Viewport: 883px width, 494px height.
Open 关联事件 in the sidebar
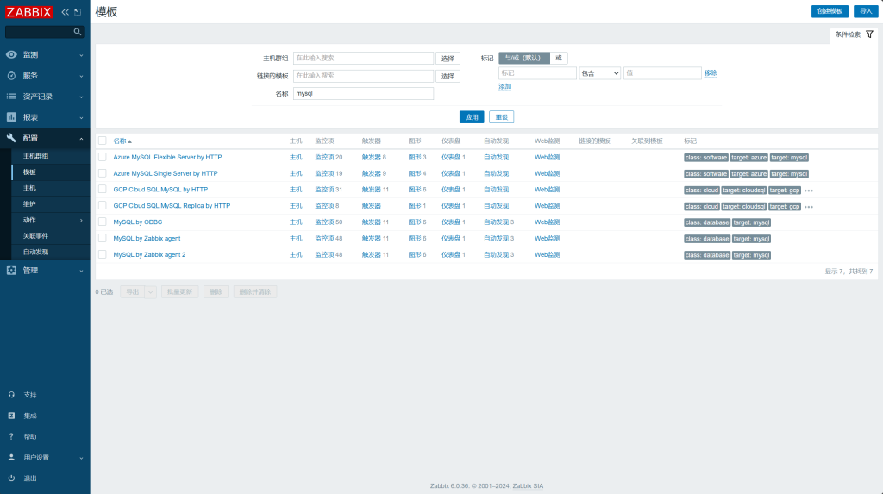[x=35, y=236]
